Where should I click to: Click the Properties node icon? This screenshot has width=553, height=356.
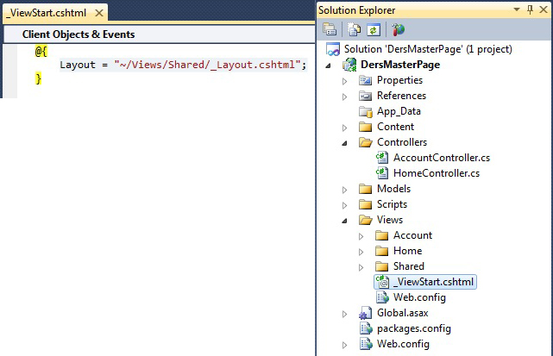click(366, 80)
